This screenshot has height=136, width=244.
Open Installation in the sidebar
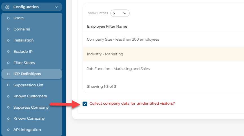[23, 40]
